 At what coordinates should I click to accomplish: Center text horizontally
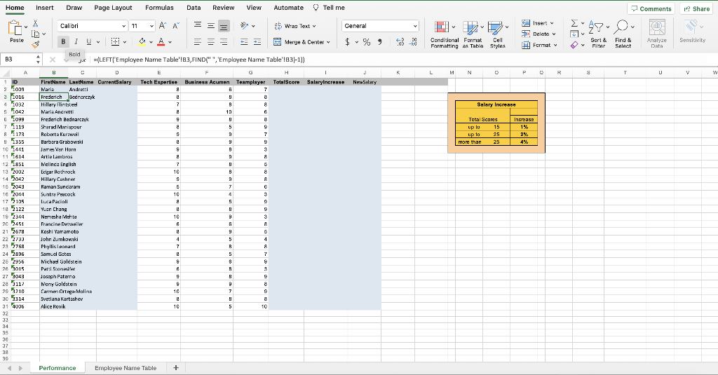[210, 41]
